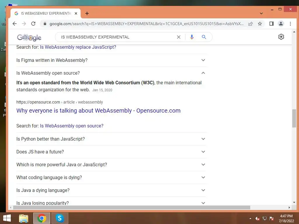
Task: Collapse "Is WebAssembly open source?" answer
Action: point(111,73)
